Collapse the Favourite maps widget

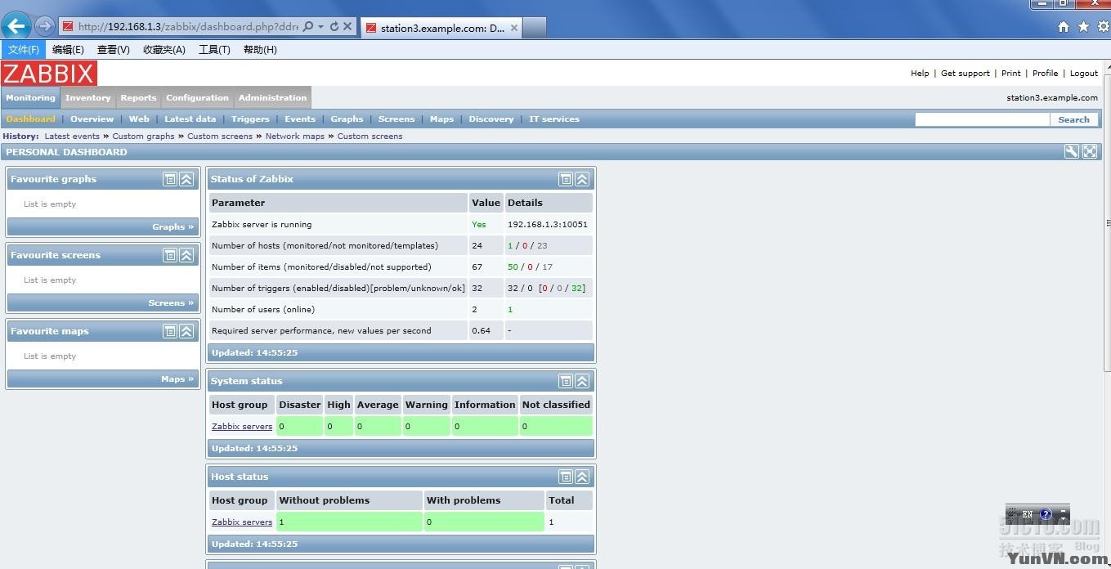[x=186, y=331]
